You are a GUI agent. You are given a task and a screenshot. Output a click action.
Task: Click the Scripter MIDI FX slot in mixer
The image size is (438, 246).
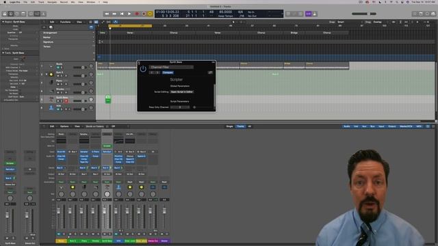tap(107, 146)
